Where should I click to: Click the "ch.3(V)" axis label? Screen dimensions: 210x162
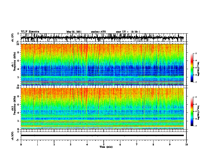point(13,136)
